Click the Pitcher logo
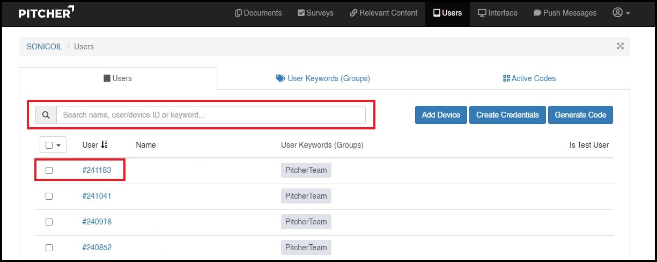This screenshot has width=657, height=262. [46, 13]
